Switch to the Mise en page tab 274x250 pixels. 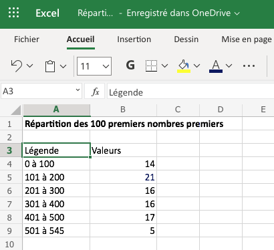(247, 39)
